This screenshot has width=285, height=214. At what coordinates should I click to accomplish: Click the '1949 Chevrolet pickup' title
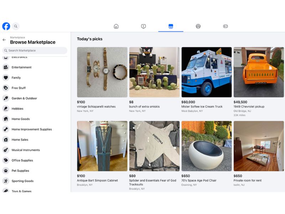coord(249,107)
